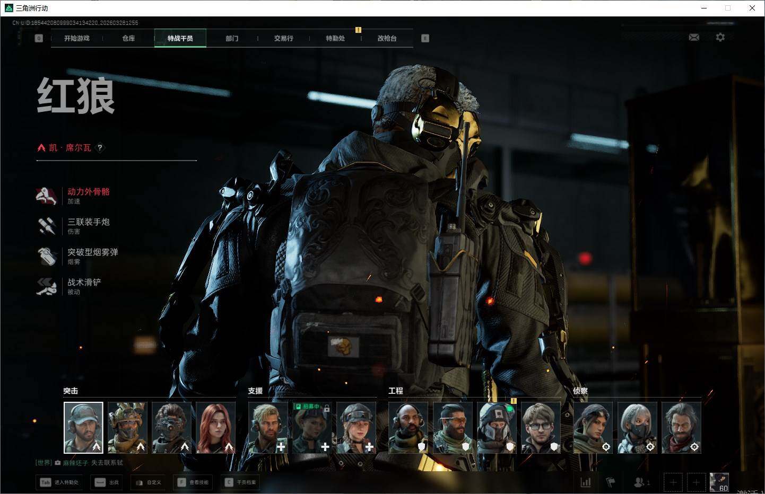
Task: Click the 突击 category heading
Action: [x=71, y=391]
